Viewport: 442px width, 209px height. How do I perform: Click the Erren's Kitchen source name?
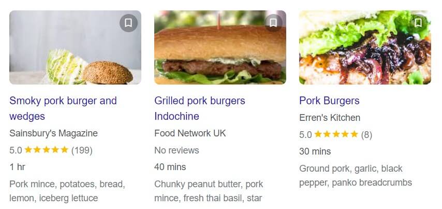coord(330,118)
